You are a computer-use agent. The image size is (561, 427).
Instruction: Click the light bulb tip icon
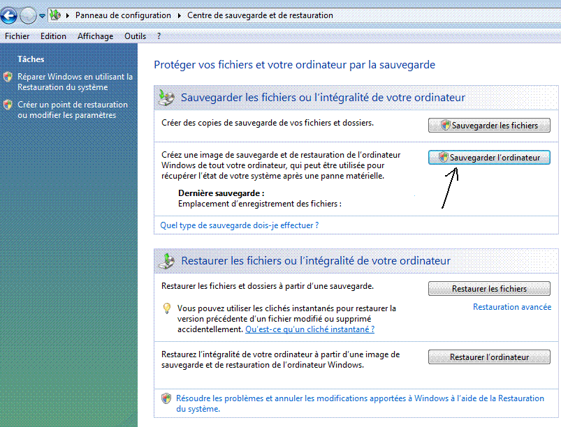click(x=167, y=308)
